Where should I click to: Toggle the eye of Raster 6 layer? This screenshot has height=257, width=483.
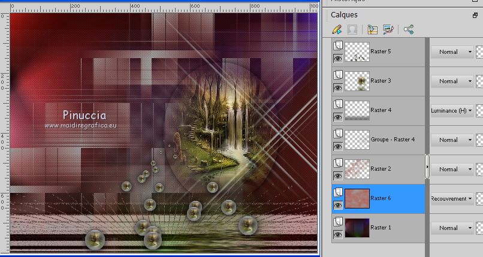coord(338,205)
